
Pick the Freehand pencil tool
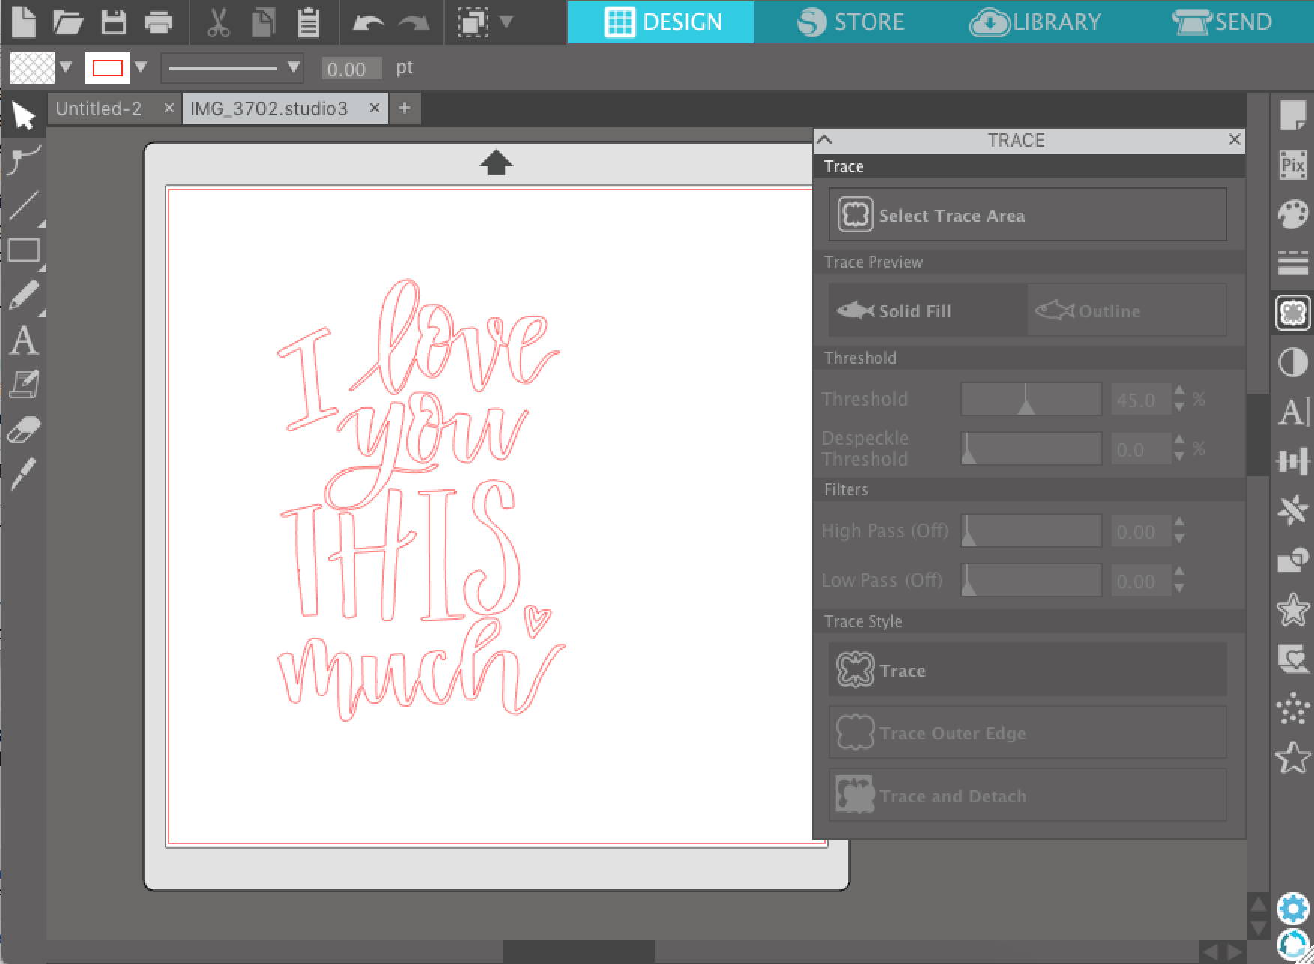[23, 295]
